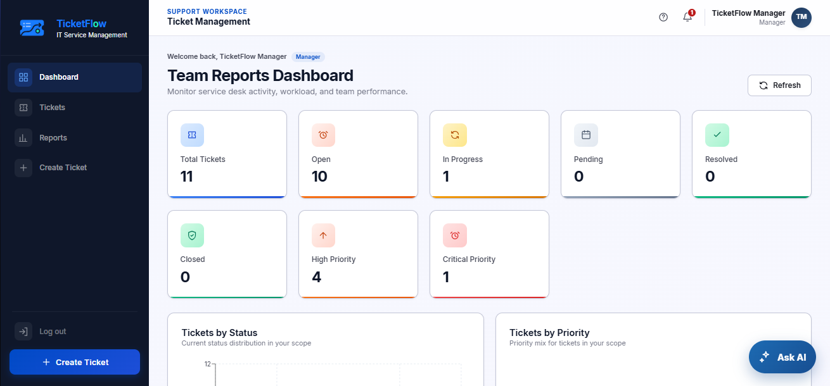Image resolution: width=830 pixels, height=386 pixels.
Task: Click the blue Create Ticket button
Action: point(75,362)
